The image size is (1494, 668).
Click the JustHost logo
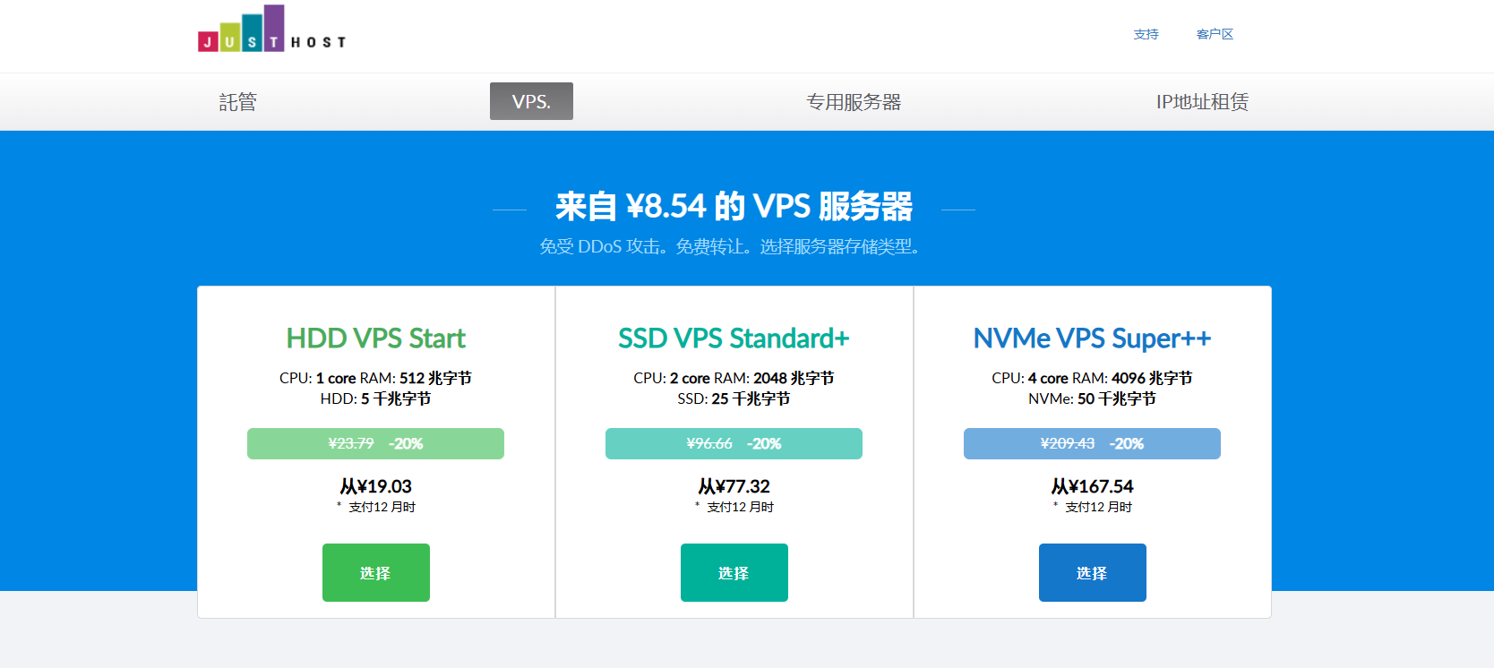click(x=271, y=30)
